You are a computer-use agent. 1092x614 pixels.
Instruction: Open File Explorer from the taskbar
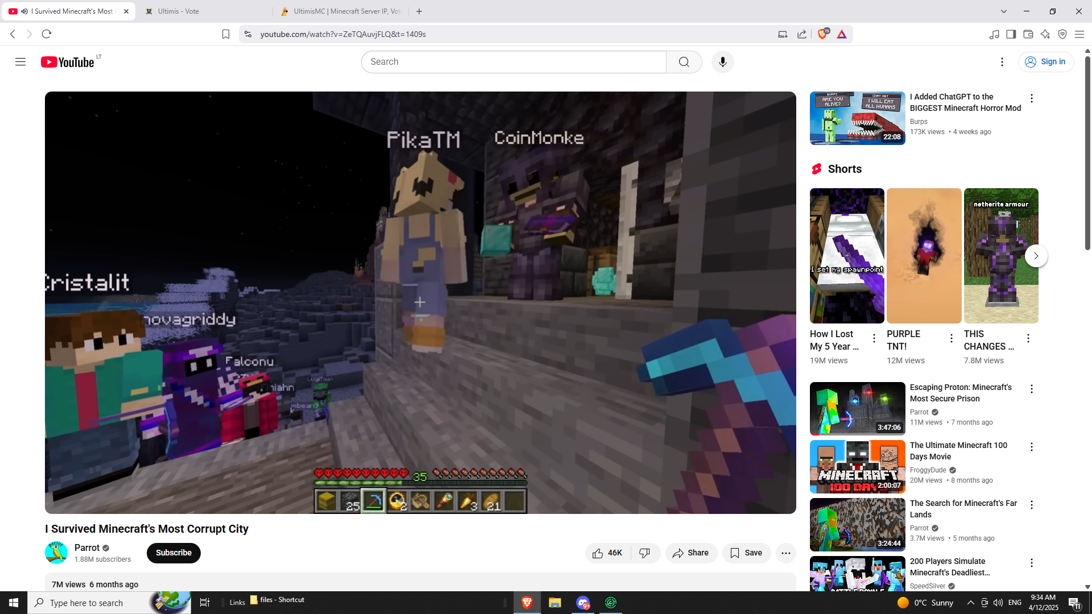pyautogui.click(x=555, y=603)
